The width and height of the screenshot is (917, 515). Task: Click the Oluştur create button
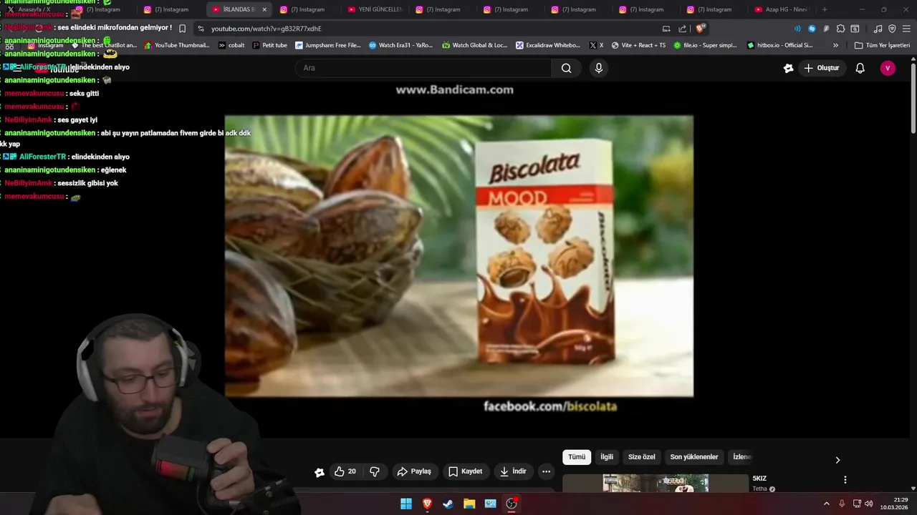coord(822,68)
